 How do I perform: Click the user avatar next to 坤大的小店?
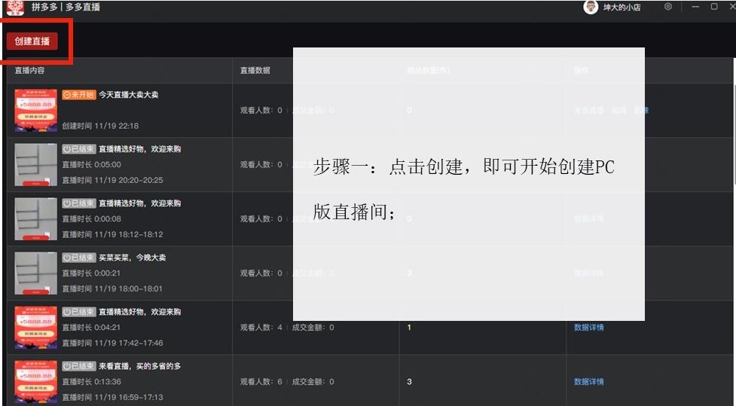point(591,7)
